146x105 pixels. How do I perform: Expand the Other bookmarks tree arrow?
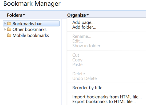[x=5, y=29]
